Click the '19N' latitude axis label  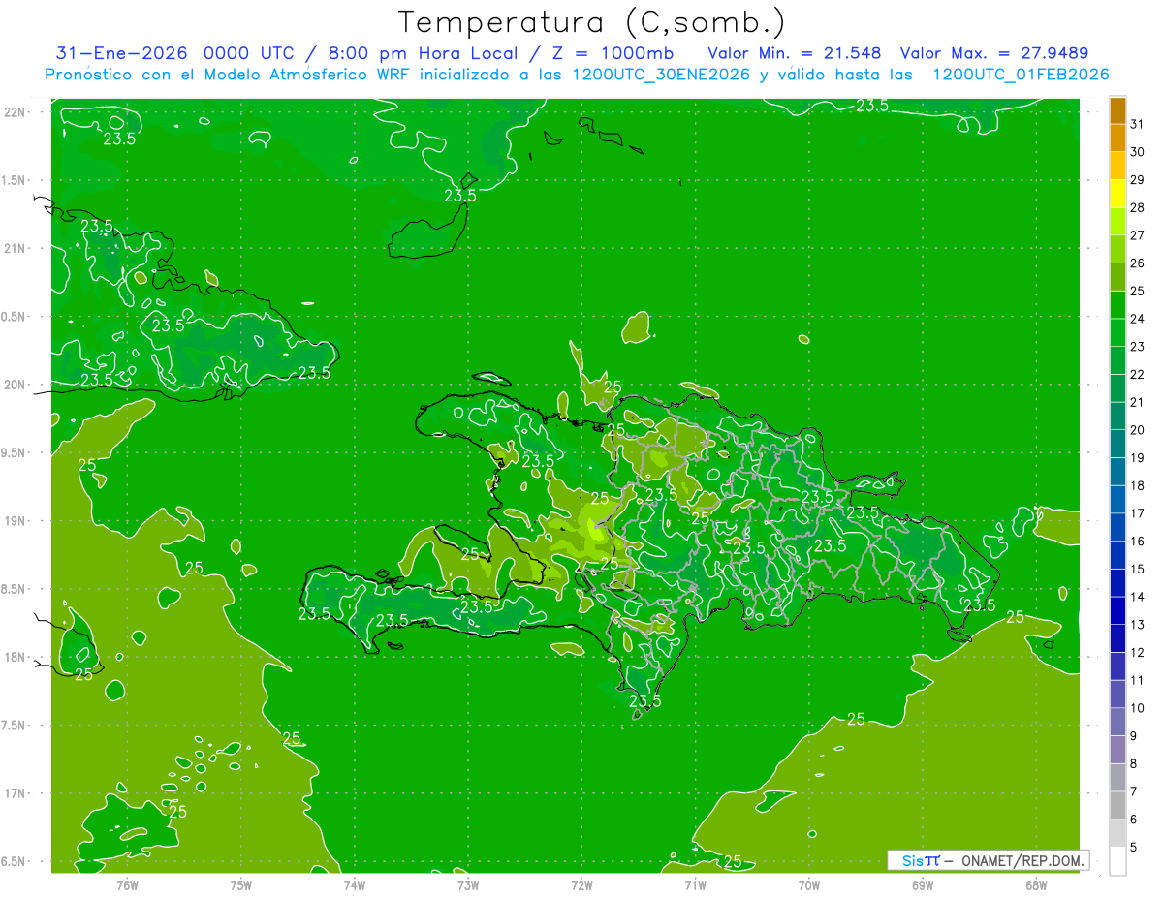coord(14,521)
